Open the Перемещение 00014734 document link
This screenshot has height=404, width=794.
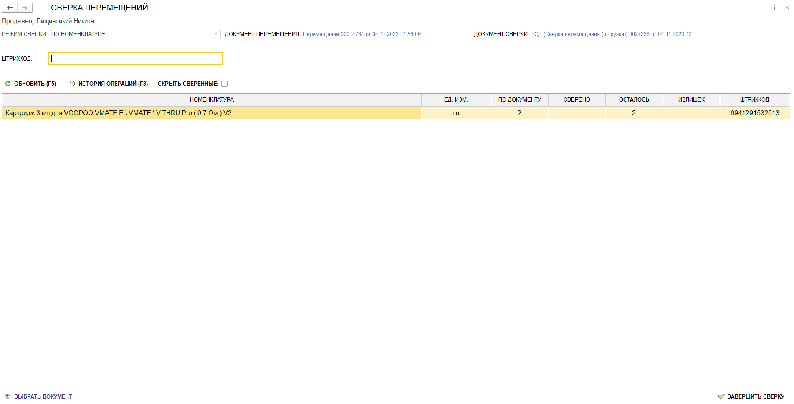coord(362,34)
